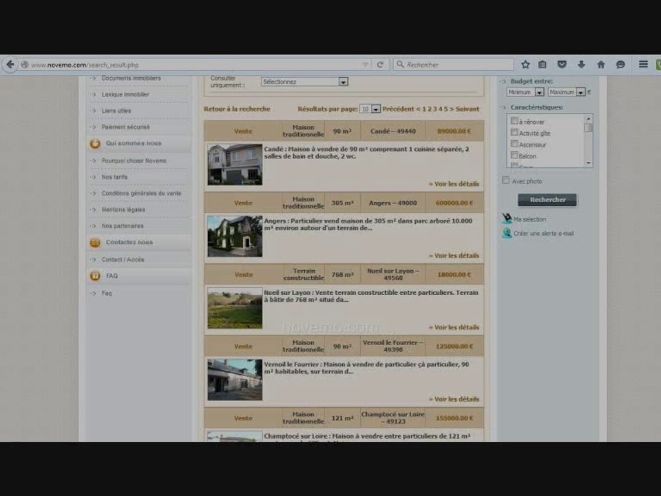Screen dimensions: 661x496
Task: Click the Candé house thumbnail photo
Action: click(x=235, y=165)
